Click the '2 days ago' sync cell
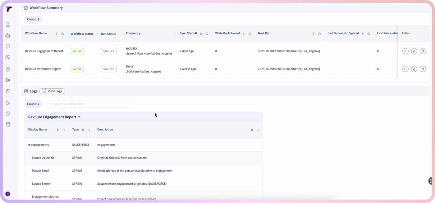The height and width of the screenshot is (203, 435). tap(187, 51)
